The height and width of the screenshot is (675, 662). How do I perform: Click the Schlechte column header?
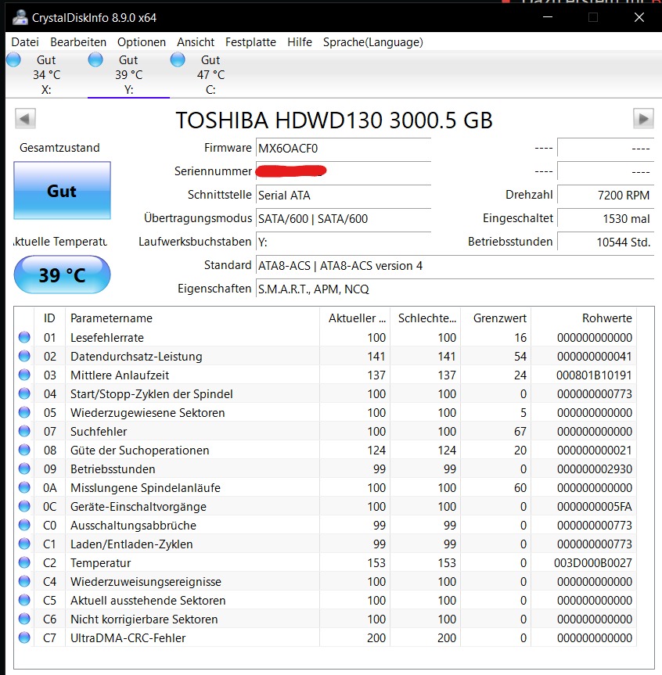(x=426, y=318)
